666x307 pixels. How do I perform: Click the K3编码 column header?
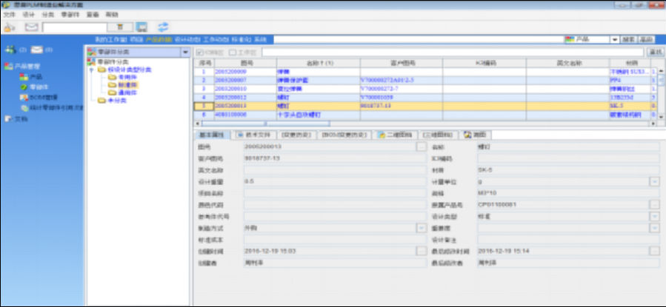point(484,63)
